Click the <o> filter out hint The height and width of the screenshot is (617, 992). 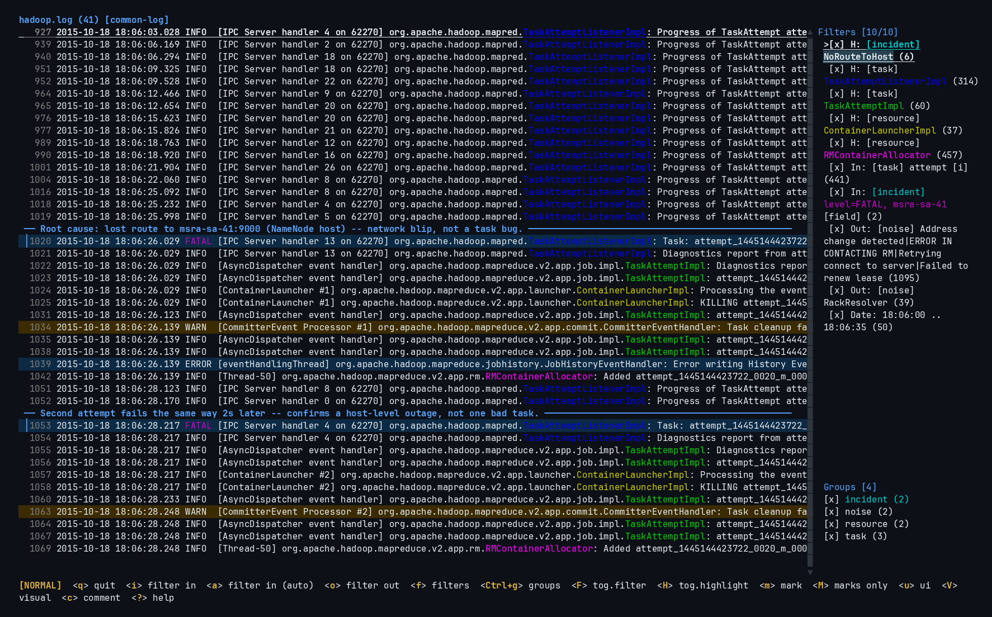click(362, 586)
